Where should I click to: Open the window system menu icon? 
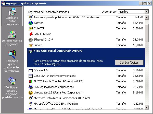coord(3,3)
